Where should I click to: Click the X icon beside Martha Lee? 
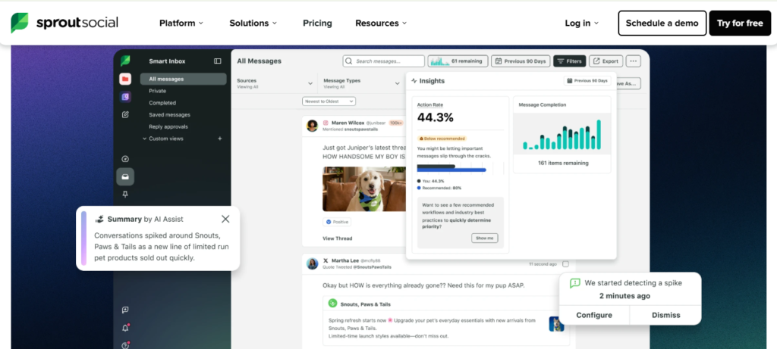(x=326, y=260)
